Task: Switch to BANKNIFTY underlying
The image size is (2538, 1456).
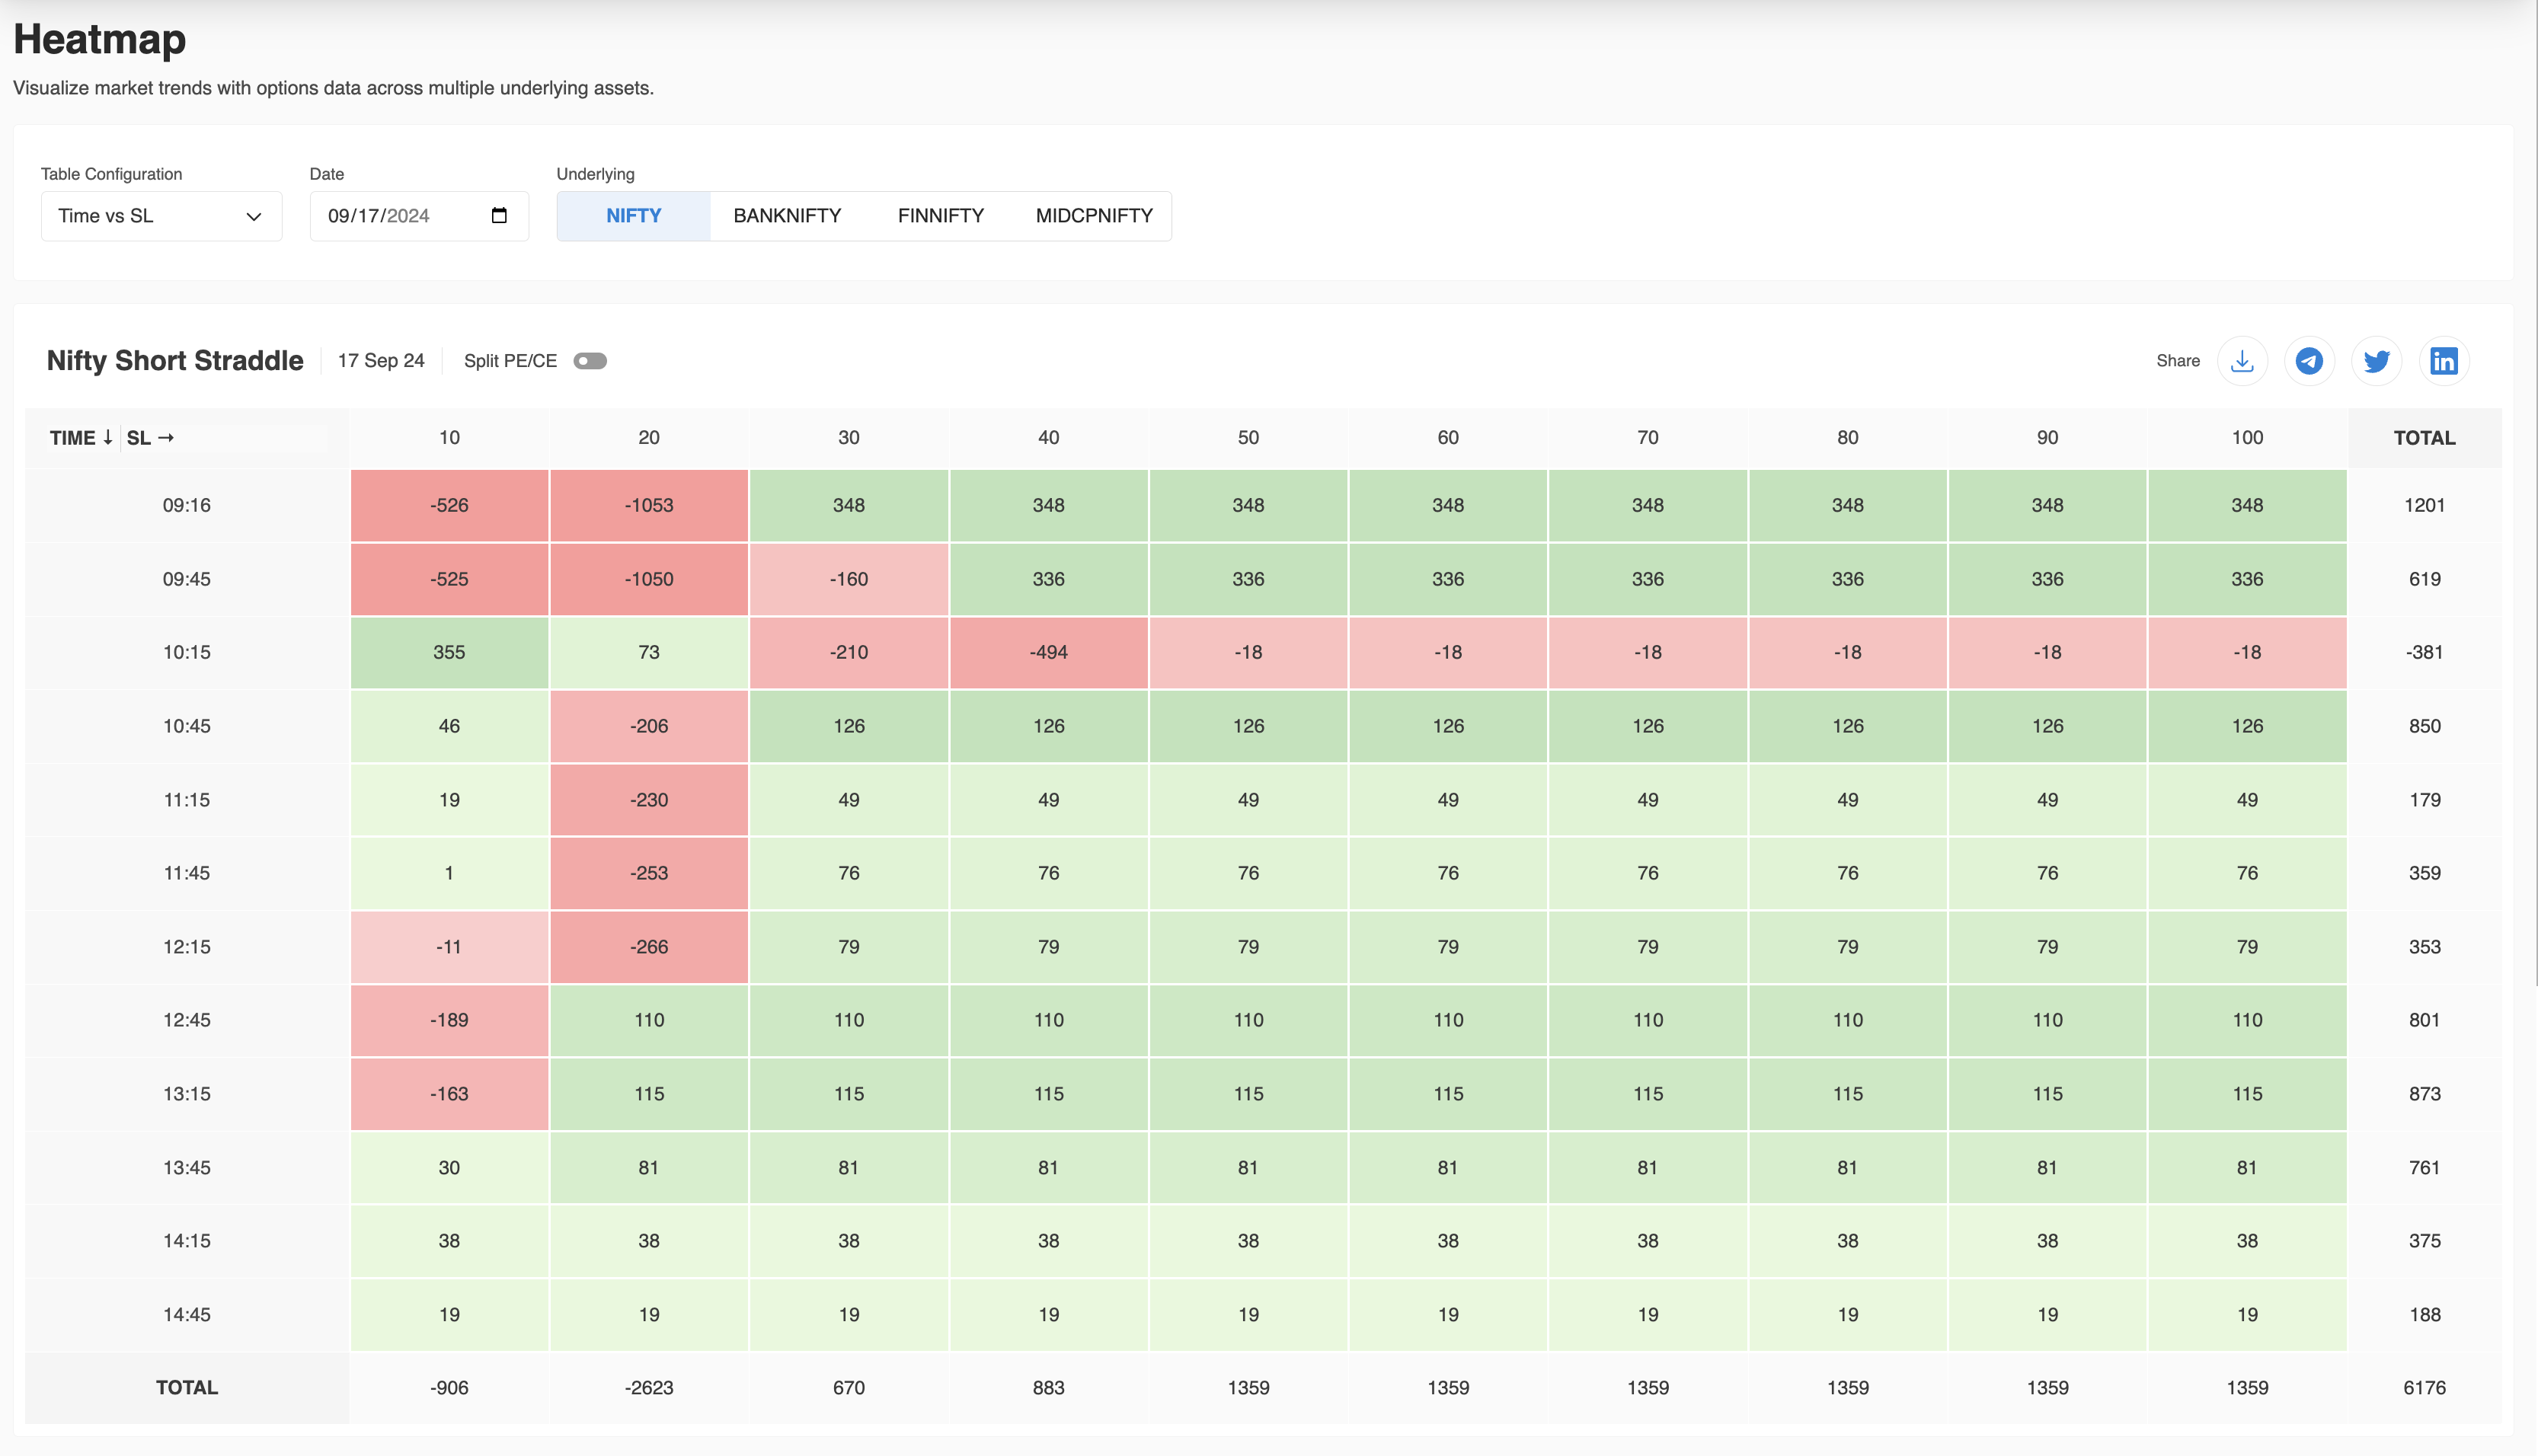Action: tap(787, 216)
